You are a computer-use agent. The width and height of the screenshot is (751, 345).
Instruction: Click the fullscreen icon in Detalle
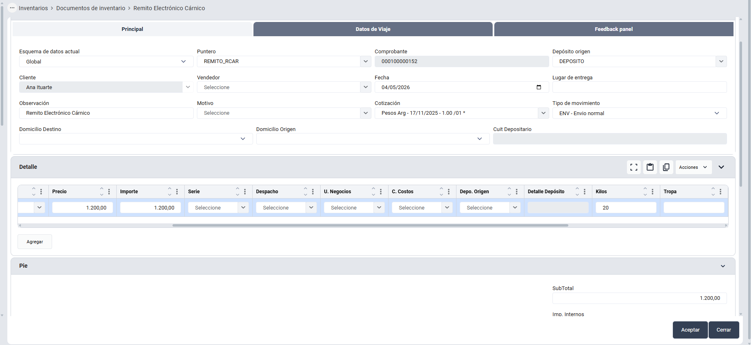(634, 167)
